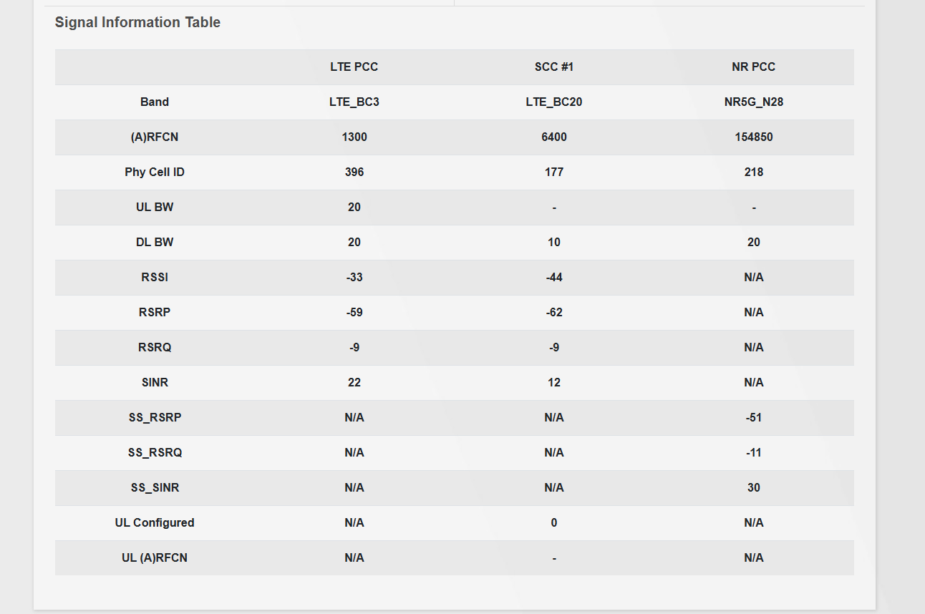
Task: Click the RSRP value -62
Action: 553,312
